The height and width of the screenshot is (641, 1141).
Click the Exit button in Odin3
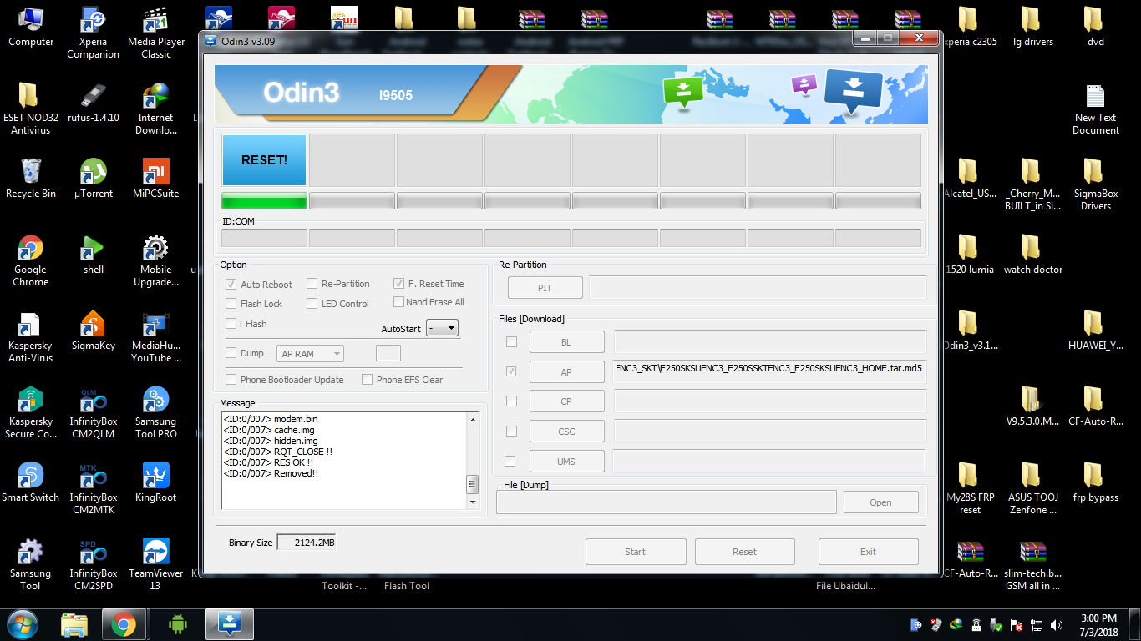click(869, 552)
